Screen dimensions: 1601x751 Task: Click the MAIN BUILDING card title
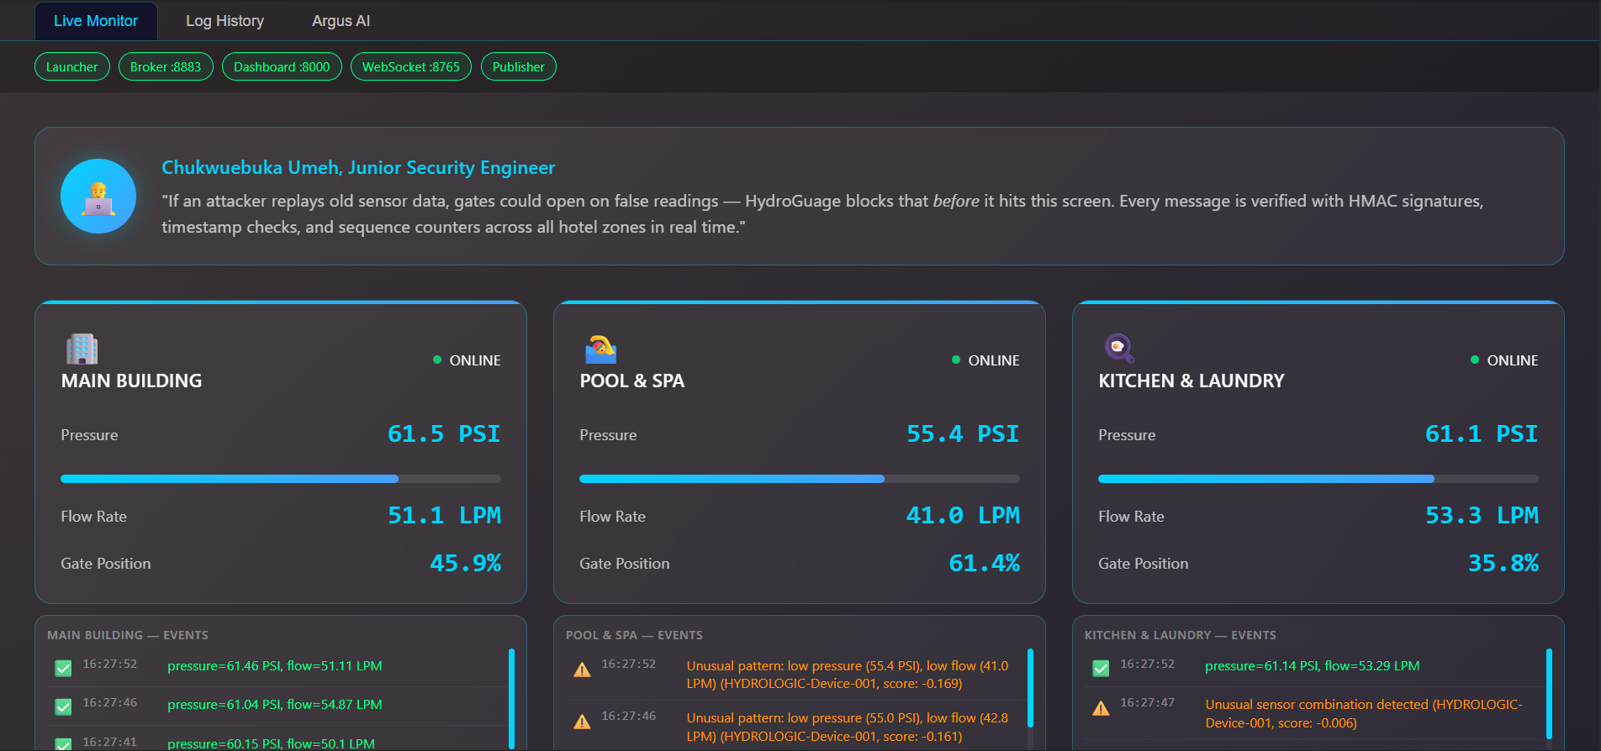(132, 381)
